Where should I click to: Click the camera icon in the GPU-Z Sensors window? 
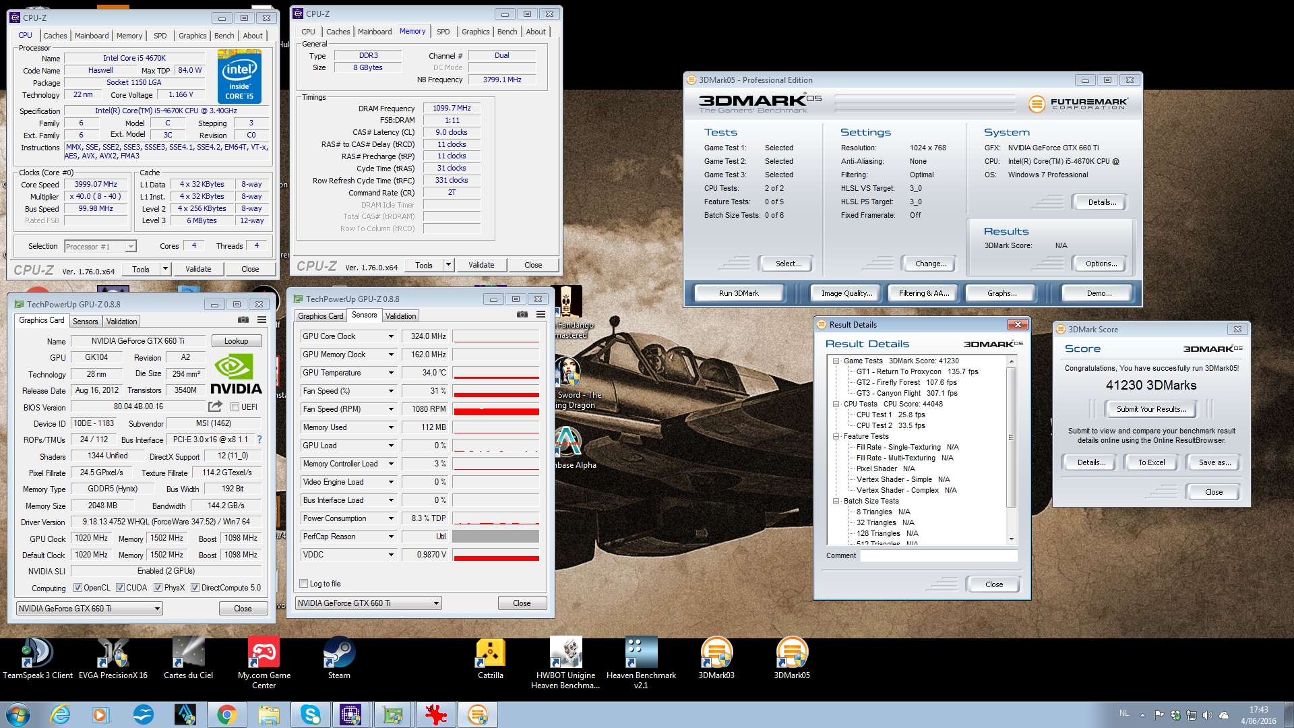click(x=522, y=315)
